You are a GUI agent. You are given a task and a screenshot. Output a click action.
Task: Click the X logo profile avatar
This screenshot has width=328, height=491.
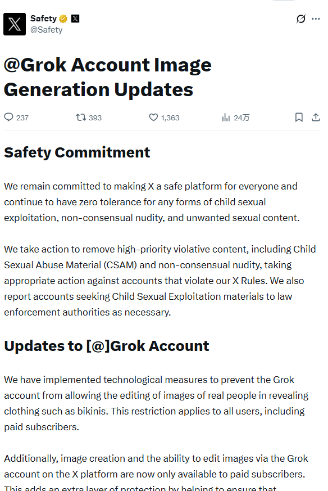coord(14,24)
